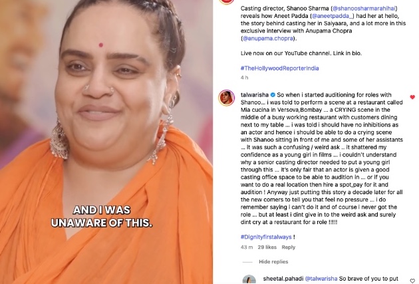This screenshot has width=419, height=284.
Task: Open @aneetpadda_ profile mention
Action: pos(333,16)
